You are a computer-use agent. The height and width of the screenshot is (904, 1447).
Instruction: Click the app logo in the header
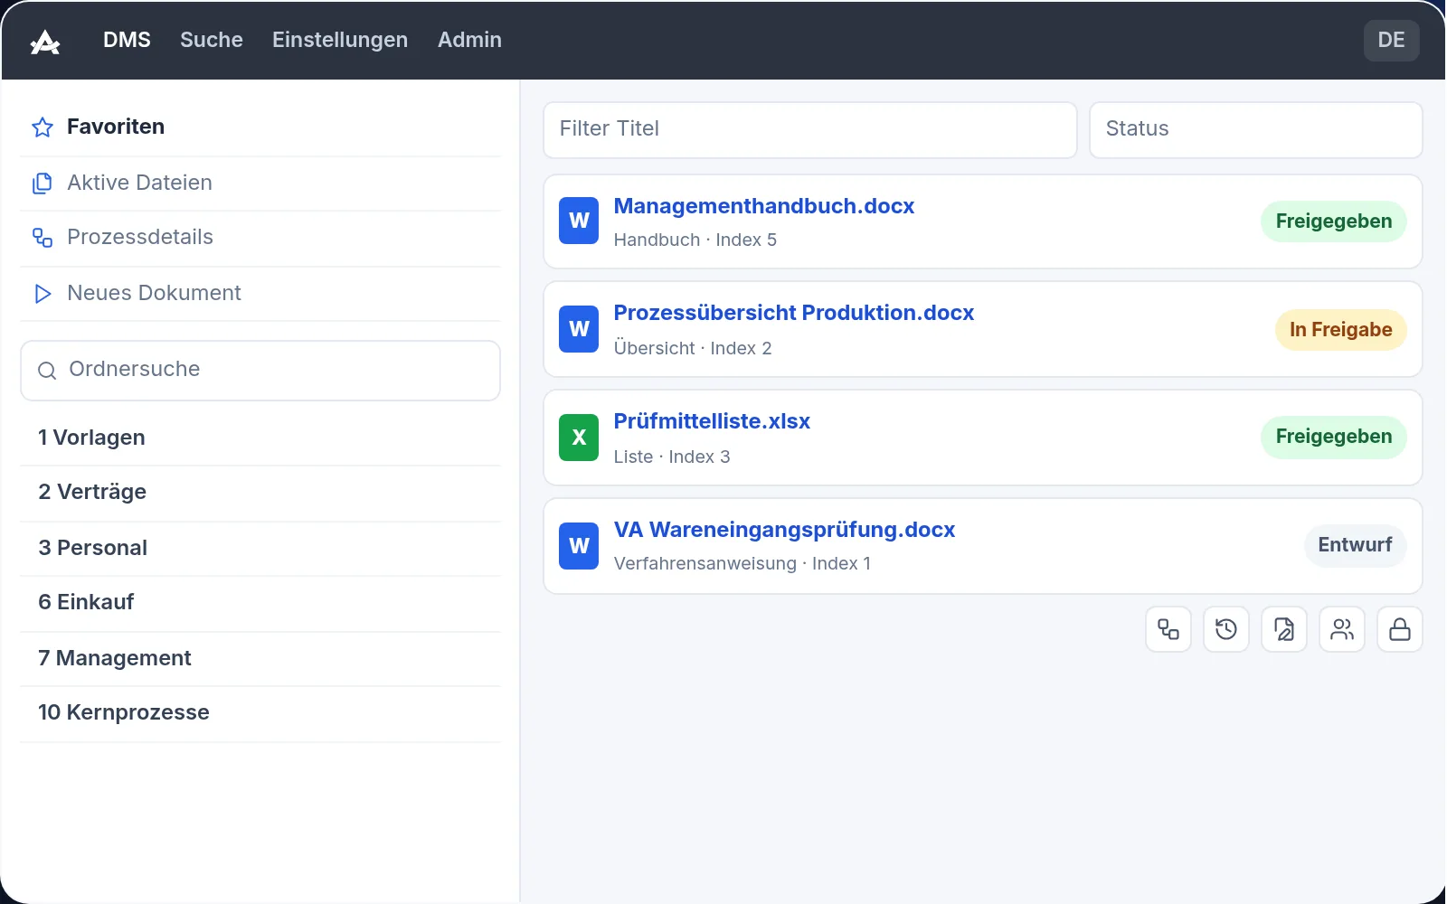(45, 42)
